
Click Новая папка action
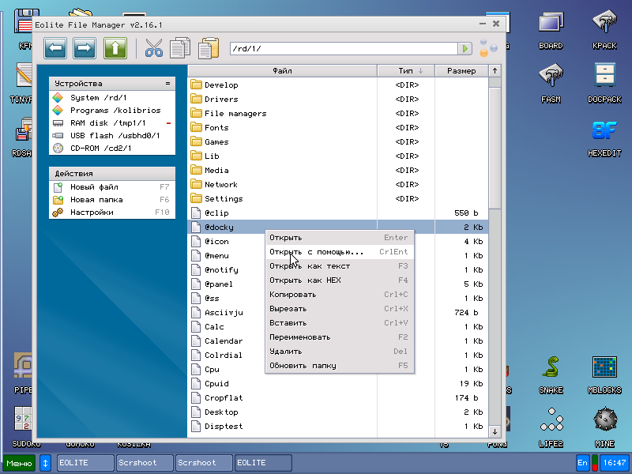click(x=112, y=200)
